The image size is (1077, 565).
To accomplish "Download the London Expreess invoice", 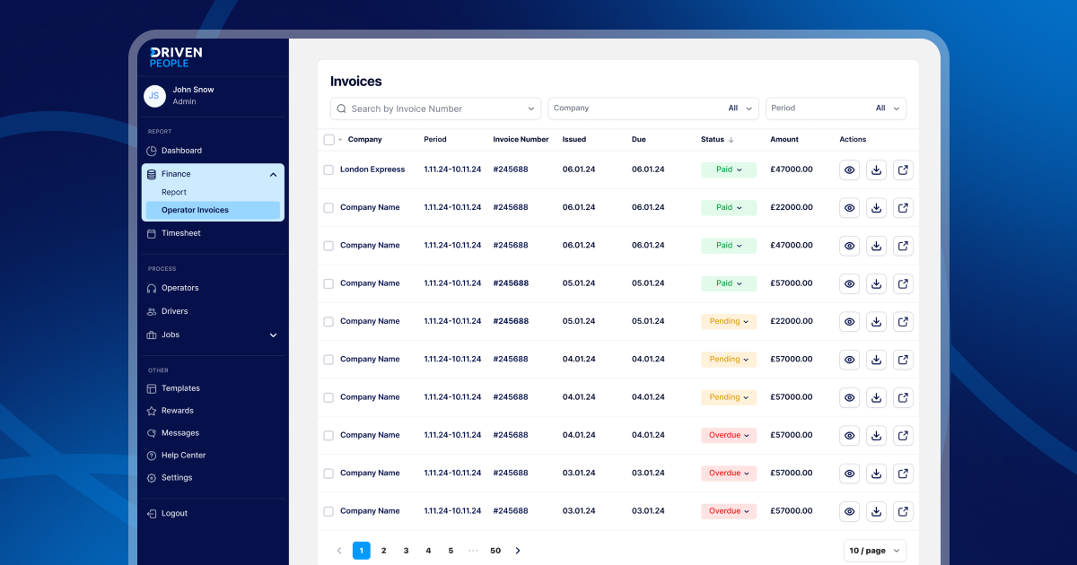I will 876,169.
